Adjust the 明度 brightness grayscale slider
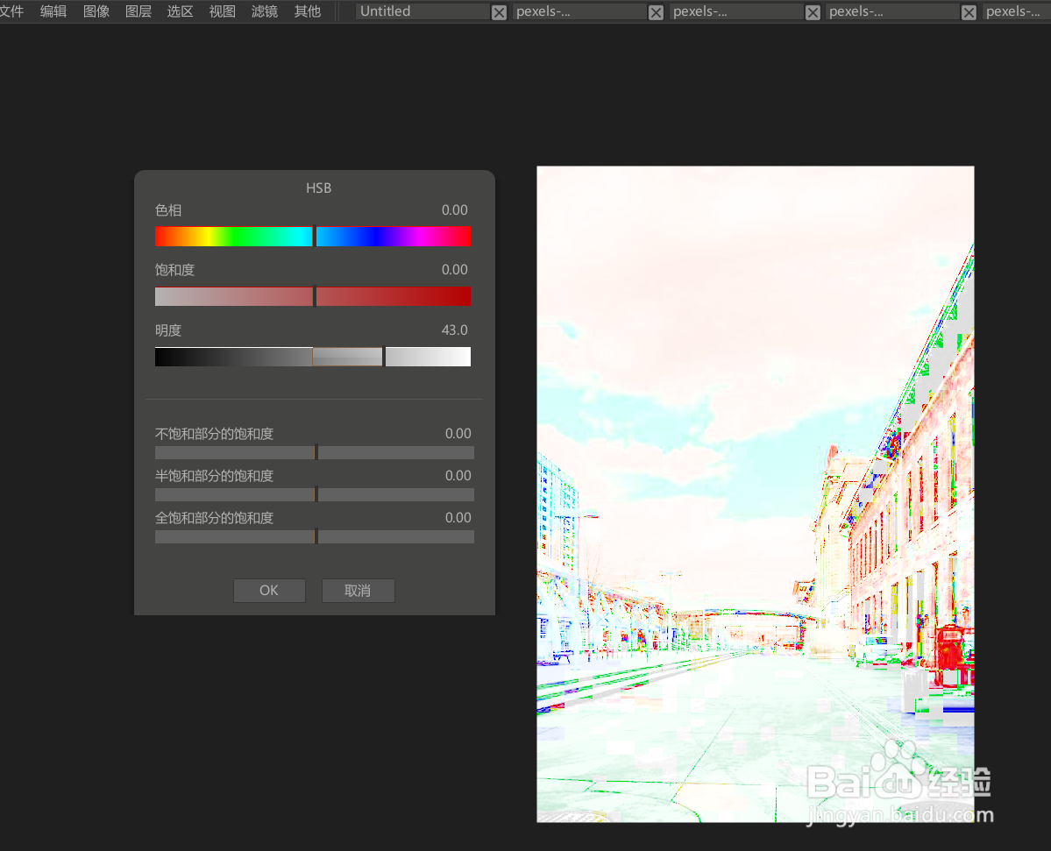The image size is (1051, 851). pyautogui.click(x=313, y=357)
